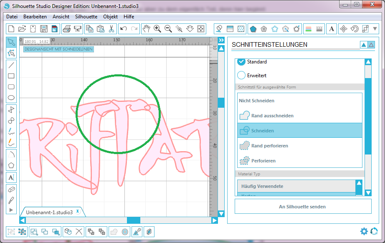The width and height of the screenshot is (385, 243).
Task: Open the Objekt menu
Action: (x=110, y=17)
